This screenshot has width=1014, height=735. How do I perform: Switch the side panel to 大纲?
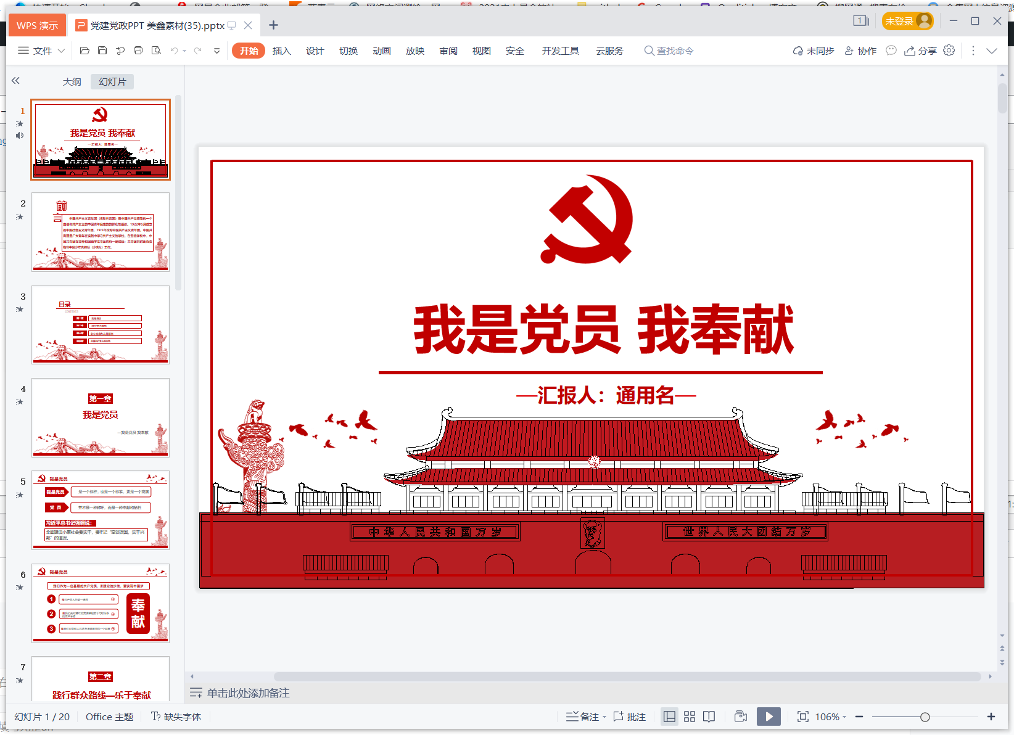[x=72, y=81]
